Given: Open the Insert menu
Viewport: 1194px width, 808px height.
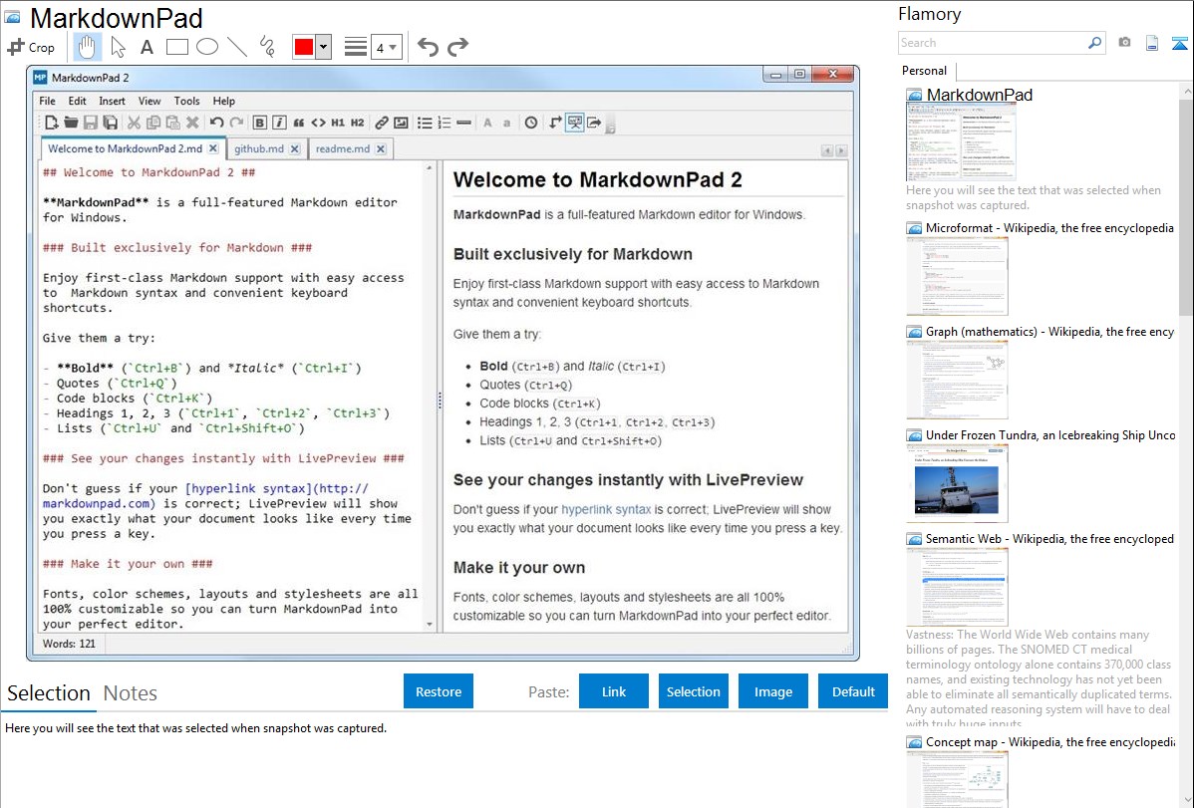Looking at the screenshot, I should pos(112,101).
